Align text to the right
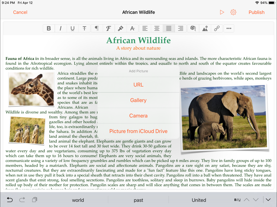This screenshot has width=277, height=207. (181, 28)
